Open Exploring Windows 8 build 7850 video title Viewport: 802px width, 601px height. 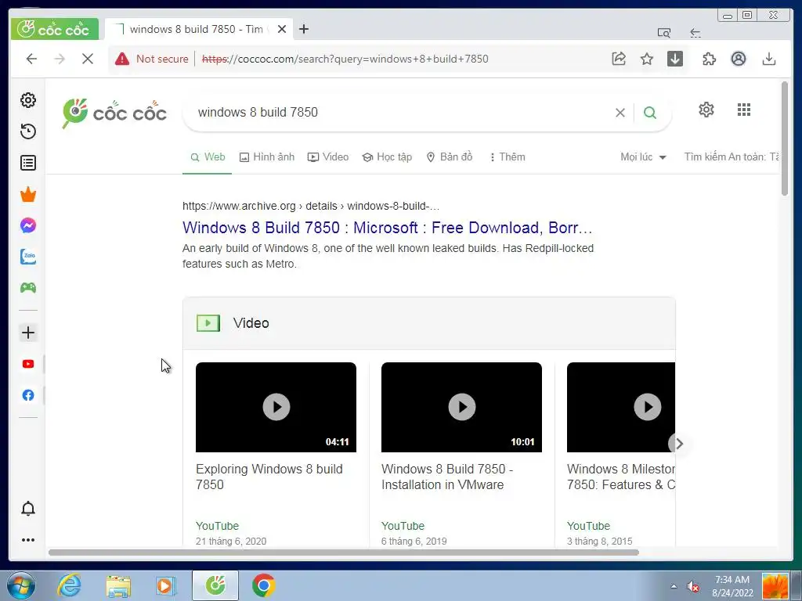click(269, 477)
